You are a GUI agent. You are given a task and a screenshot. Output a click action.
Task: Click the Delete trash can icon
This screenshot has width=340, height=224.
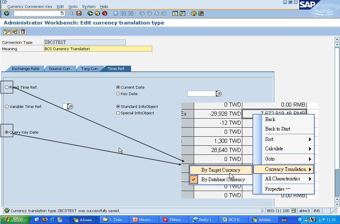pyautogui.click(x=23, y=32)
